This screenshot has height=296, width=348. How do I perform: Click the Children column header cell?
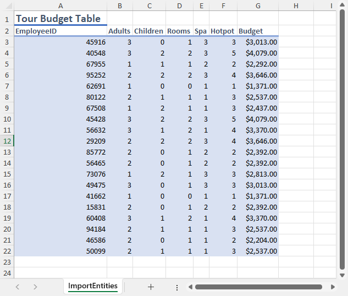point(148,31)
